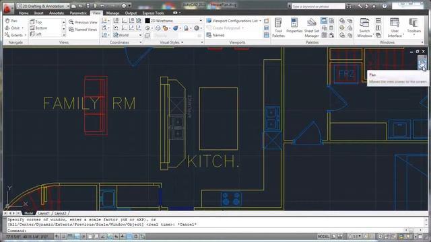Switch to the Manage ribbon tab
Image resolution: width=431 pixels, height=242 pixels.
coord(112,13)
